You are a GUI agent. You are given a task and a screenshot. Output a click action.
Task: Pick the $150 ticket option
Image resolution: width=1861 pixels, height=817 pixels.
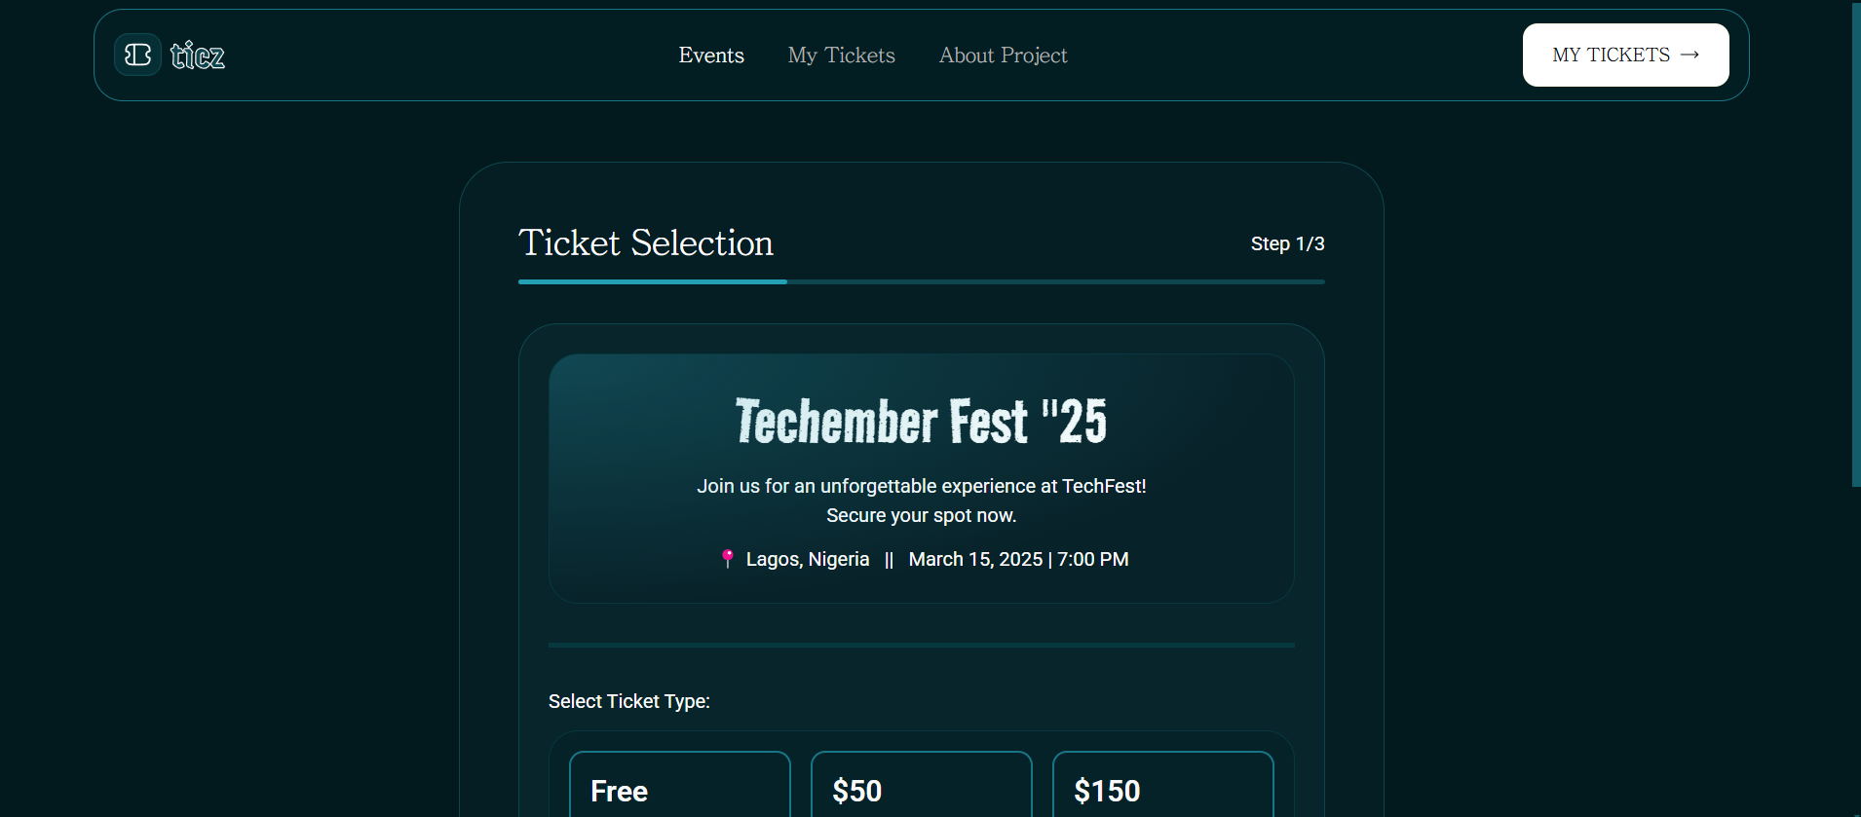point(1162,787)
